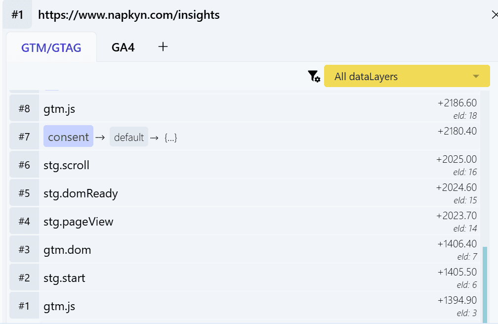Select the gtm.dom event
This screenshot has width=498, height=324.
[x=67, y=249]
